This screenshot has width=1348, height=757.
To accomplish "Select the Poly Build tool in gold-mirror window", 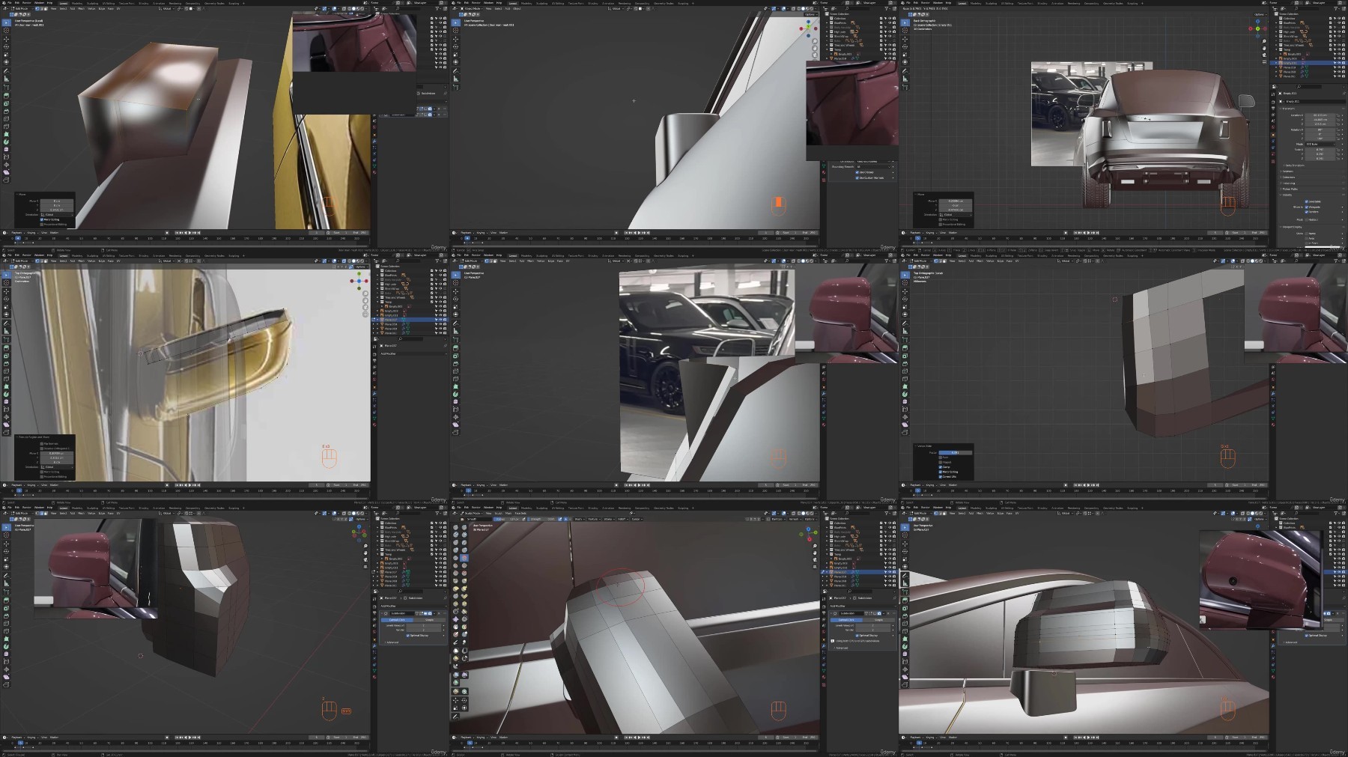I will tap(6, 386).
